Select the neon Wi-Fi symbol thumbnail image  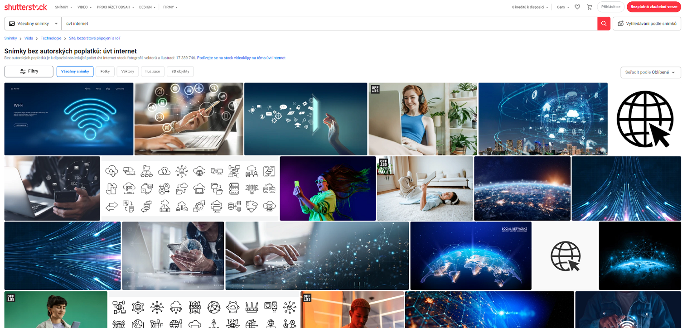click(x=68, y=119)
